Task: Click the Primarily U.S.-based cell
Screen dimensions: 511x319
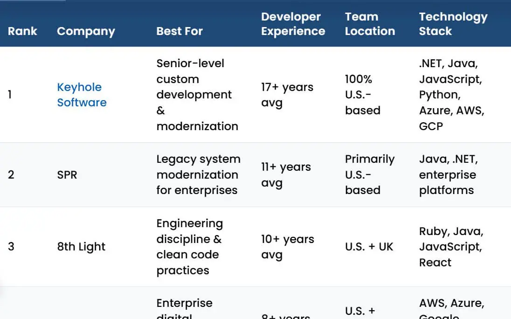Action: 370,174
